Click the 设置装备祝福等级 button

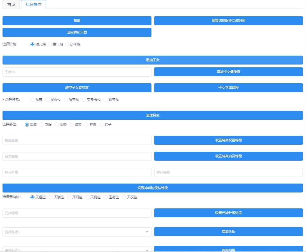(x=228, y=140)
